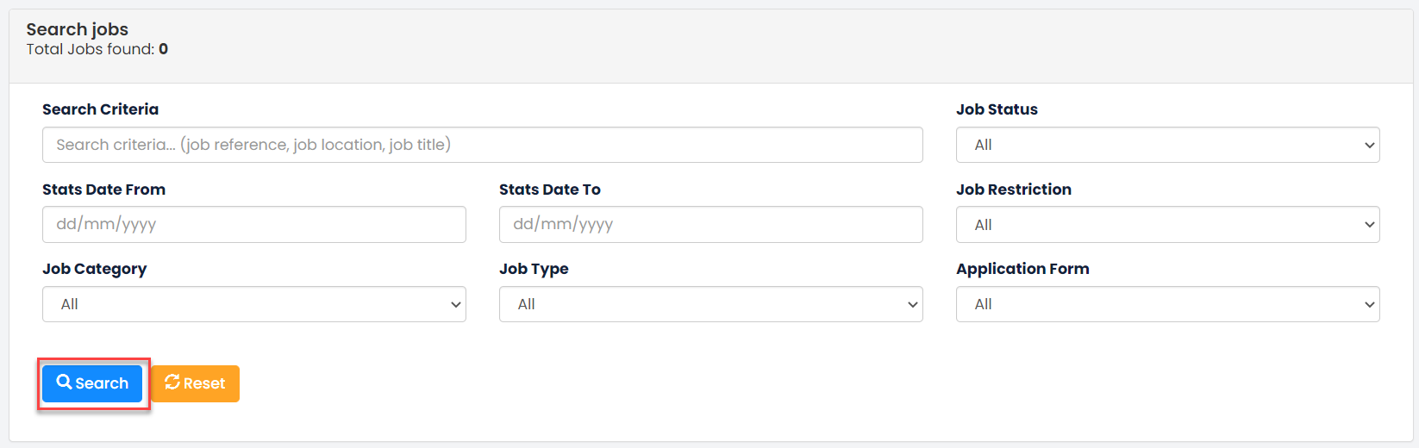
Task: Click the Search Criteria label
Action: point(100,109)
